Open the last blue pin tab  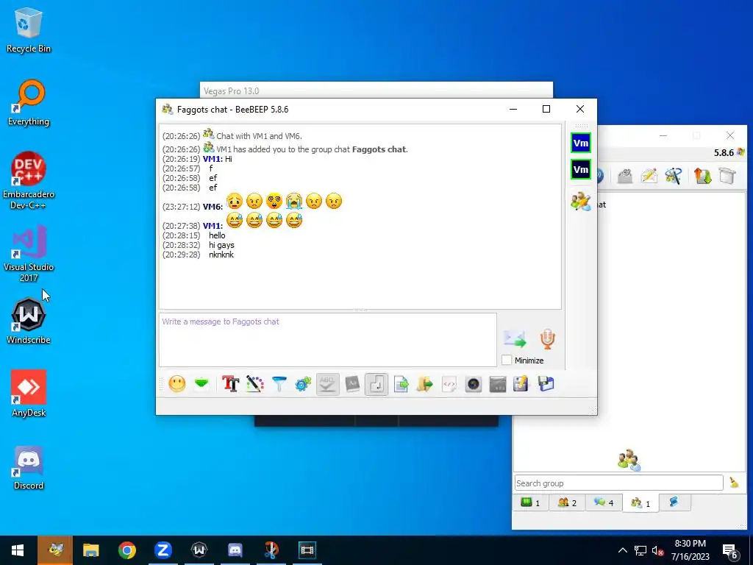tap(674, 502)
